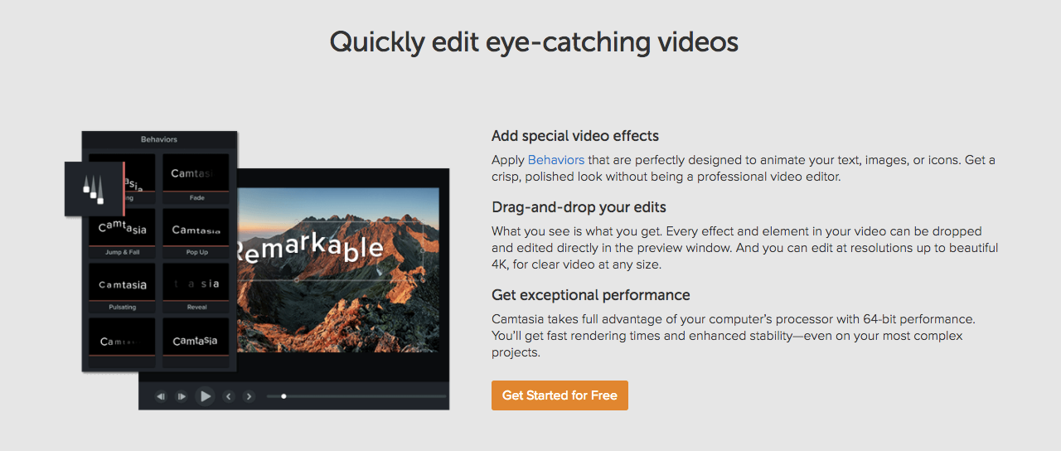
Task: Click the playhead on the preview scrubber
Action: [283, 396]
